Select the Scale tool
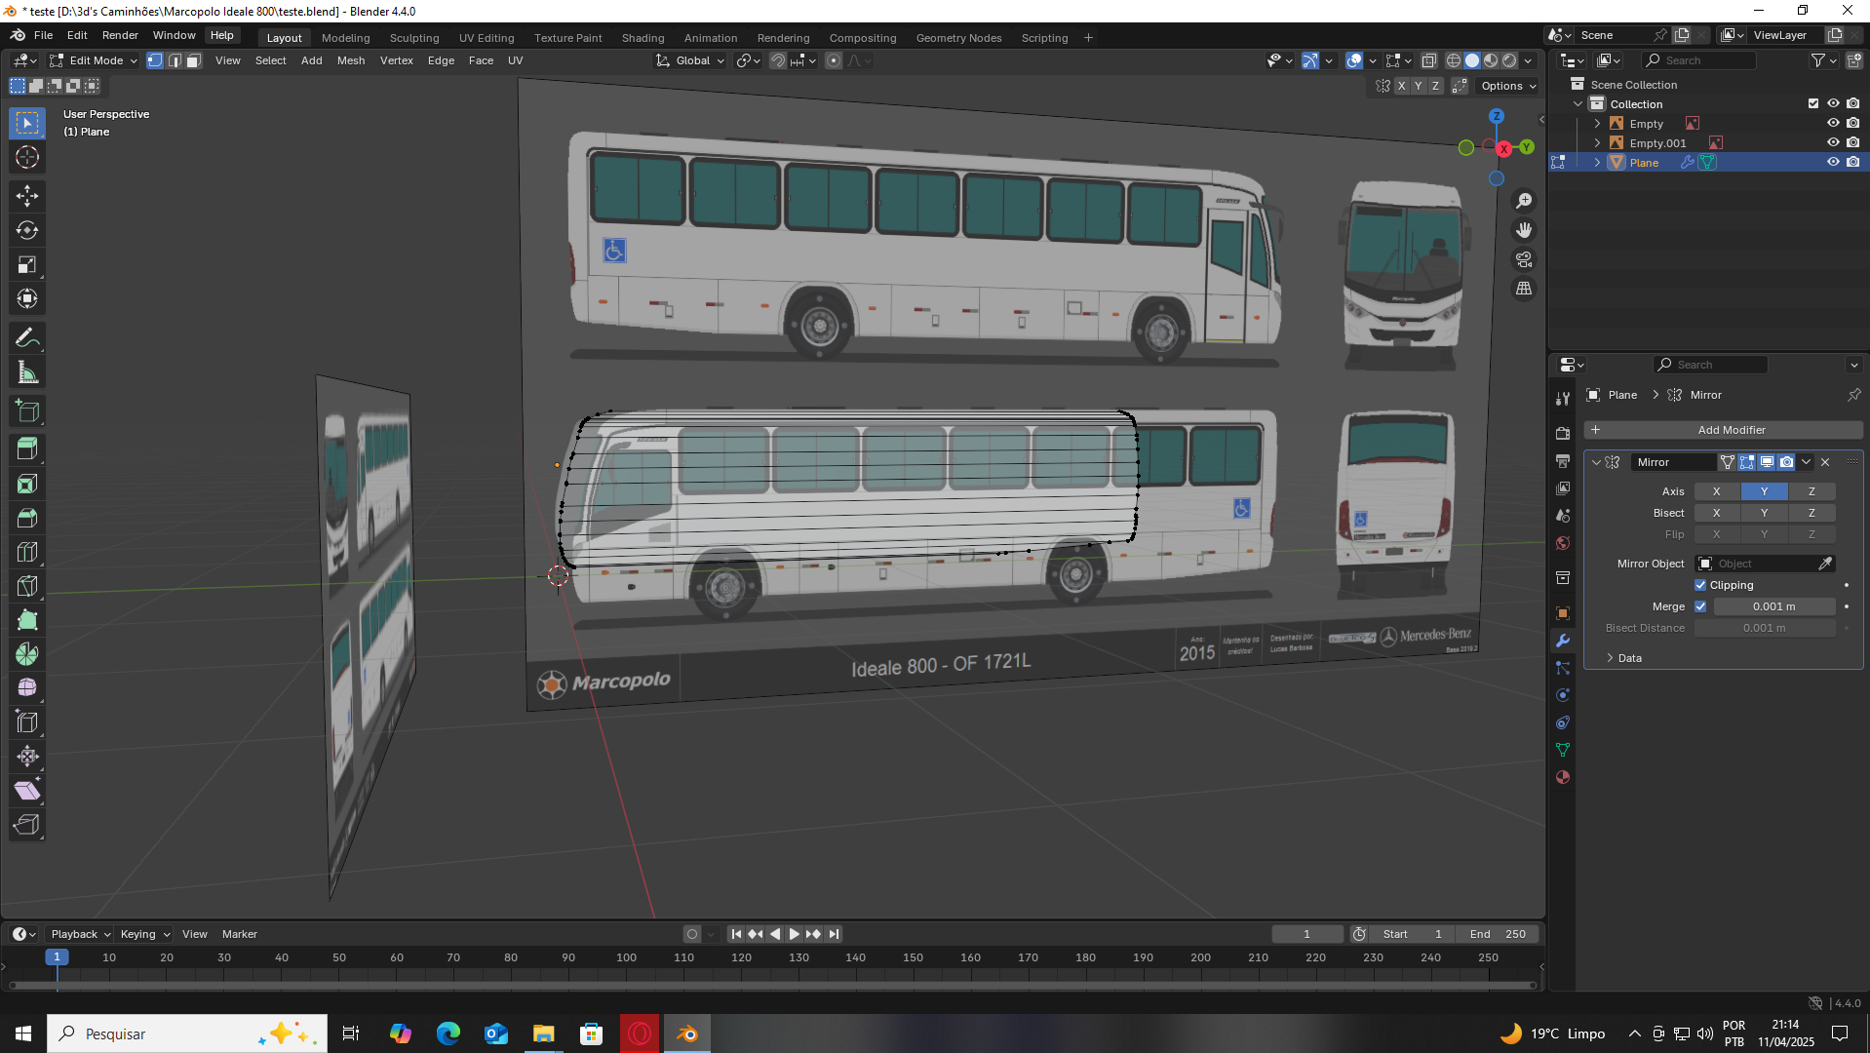 tap(27, 264)
